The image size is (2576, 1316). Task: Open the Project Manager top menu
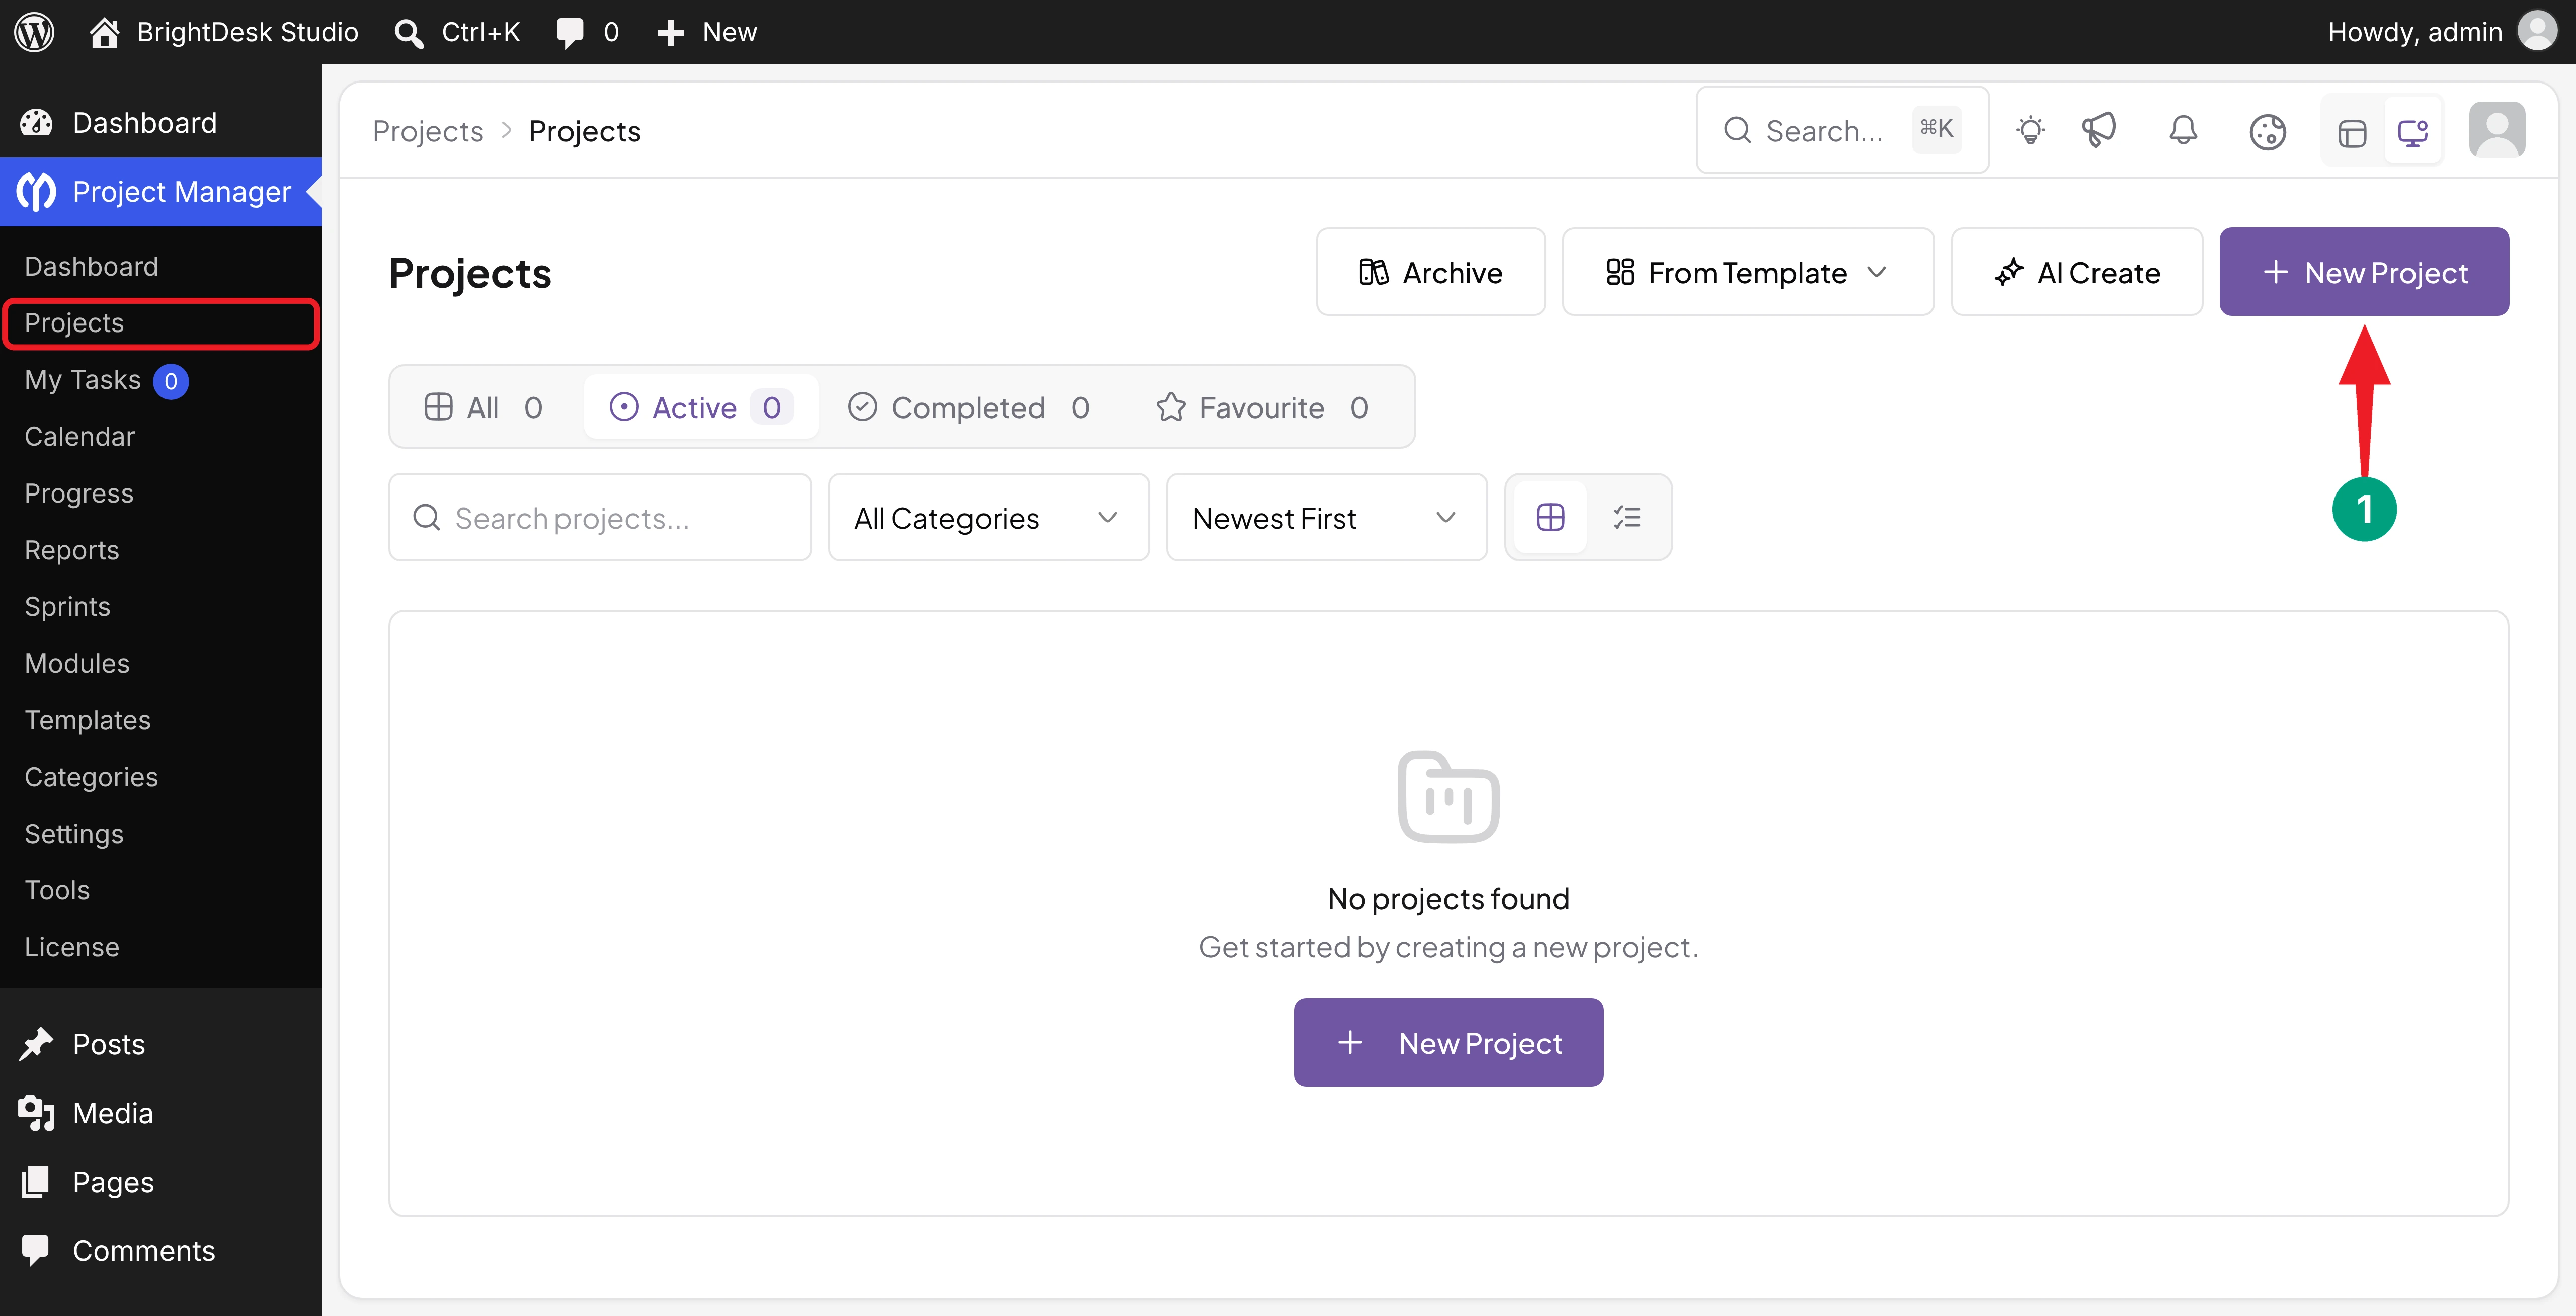tap(161, 192)
